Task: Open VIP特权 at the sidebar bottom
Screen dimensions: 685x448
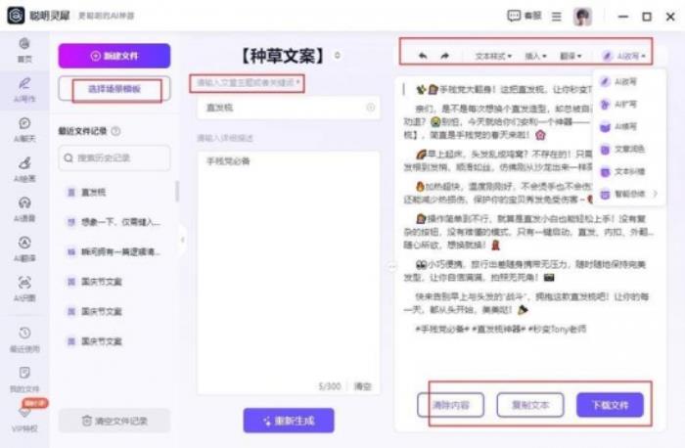Action: pyautogui.click(x=24, y=420)
